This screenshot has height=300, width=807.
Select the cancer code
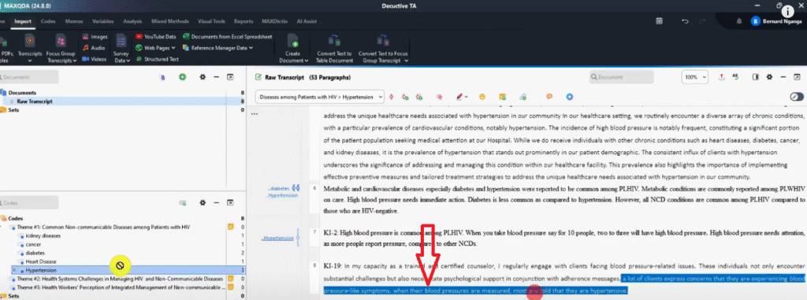33,244
